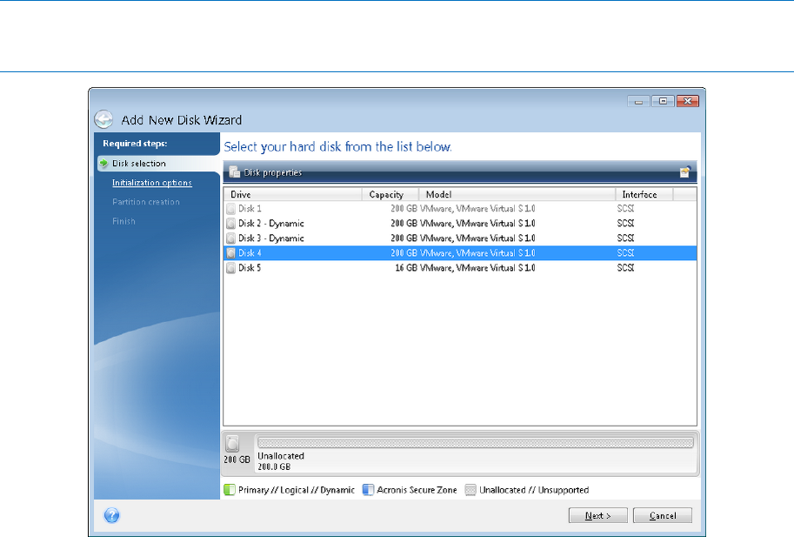Select the Disk 3 - Dynamic row
This screenshot has height=537, width=794.
[x=460, y=238]
